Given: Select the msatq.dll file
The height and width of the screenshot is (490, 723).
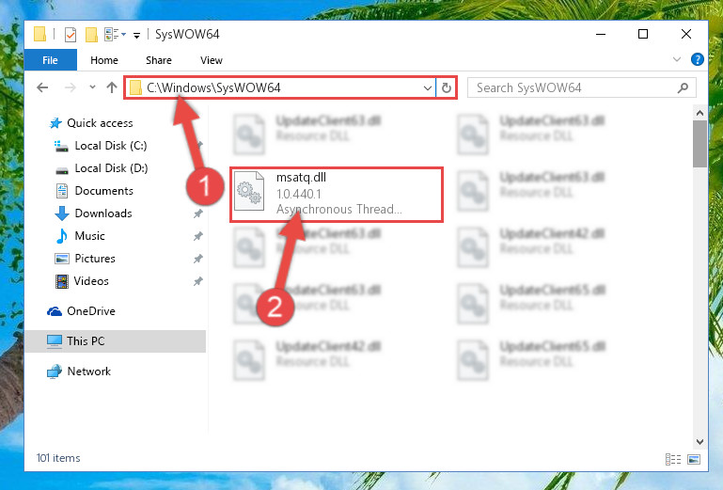Looking at the screenshot, I should pyautogui.click(x=337, y=195).
